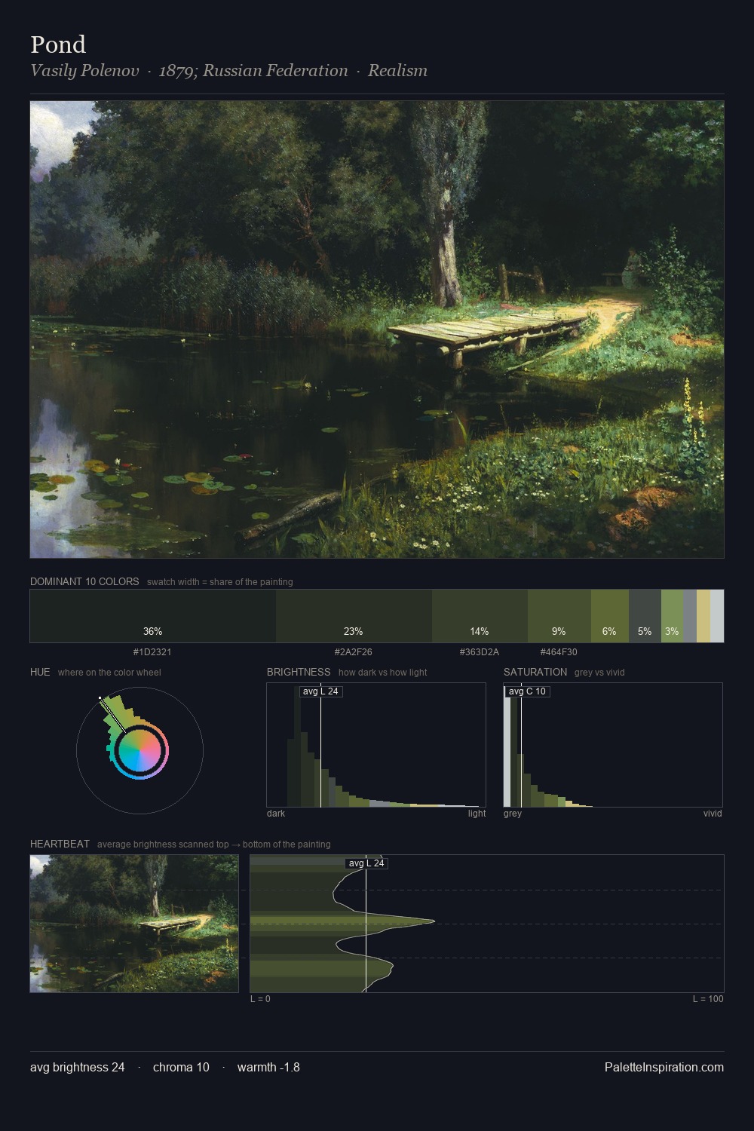Screen dimensions: 754x1131
Task: Select the 14% color swatch
Action: [480, 616]
